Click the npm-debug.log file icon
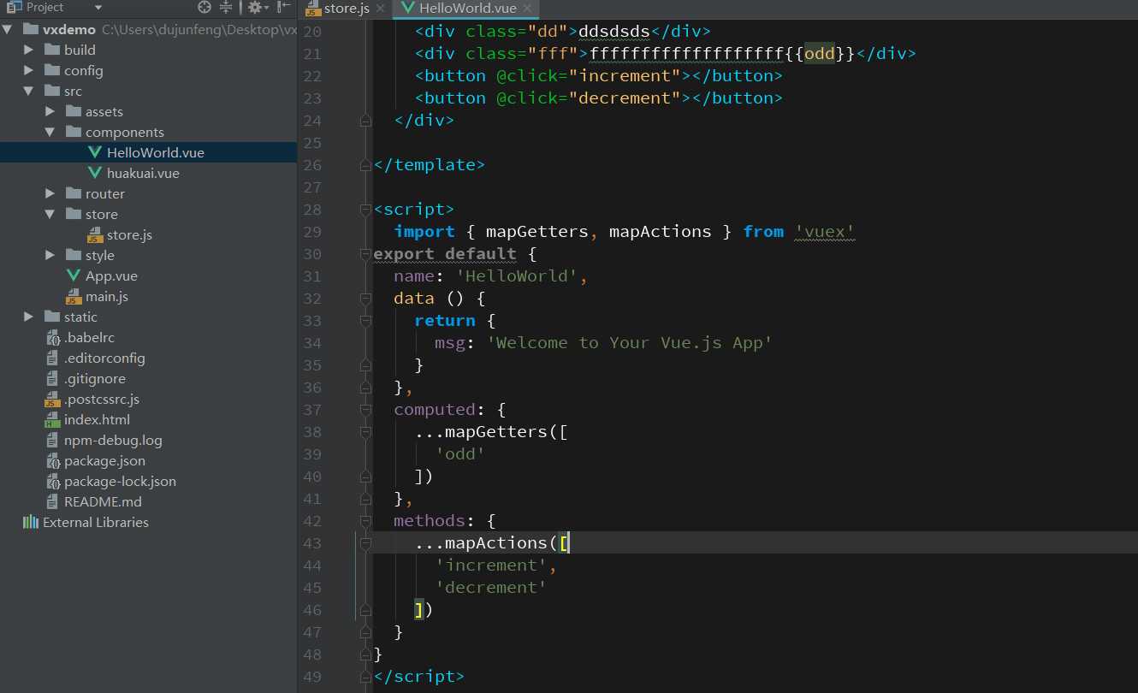This screenshot has height=693, width=1138. 52,440
